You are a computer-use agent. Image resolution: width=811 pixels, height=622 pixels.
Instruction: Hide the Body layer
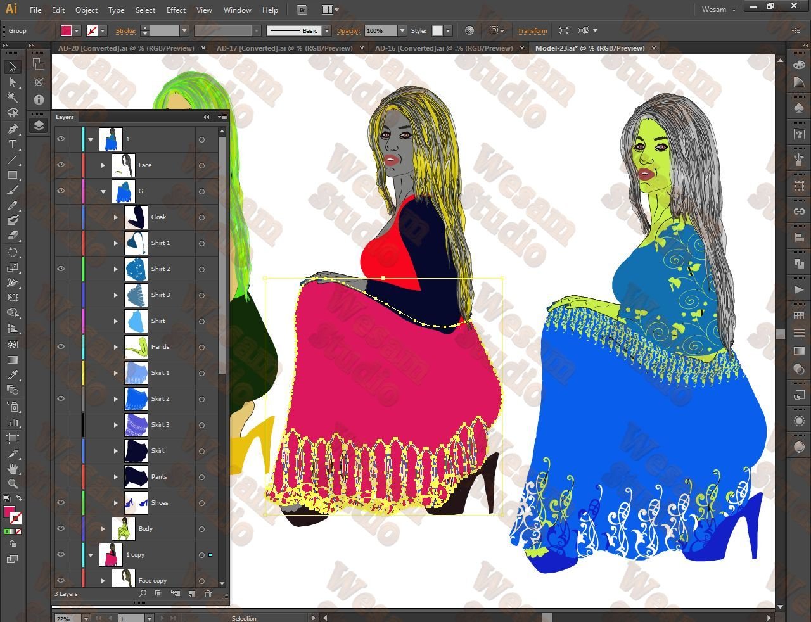(x=61, y=528)
